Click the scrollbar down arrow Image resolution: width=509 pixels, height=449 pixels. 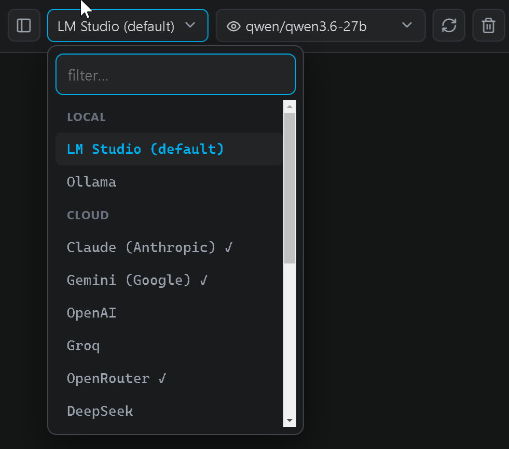point(290,420)
